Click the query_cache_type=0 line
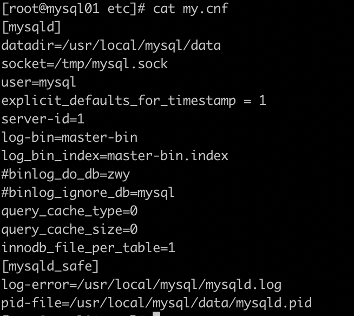The height and width of the screenshot is (316, 354). (69, 211)
